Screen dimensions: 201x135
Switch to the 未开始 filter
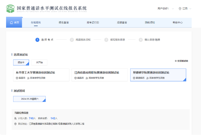[39, 62]
